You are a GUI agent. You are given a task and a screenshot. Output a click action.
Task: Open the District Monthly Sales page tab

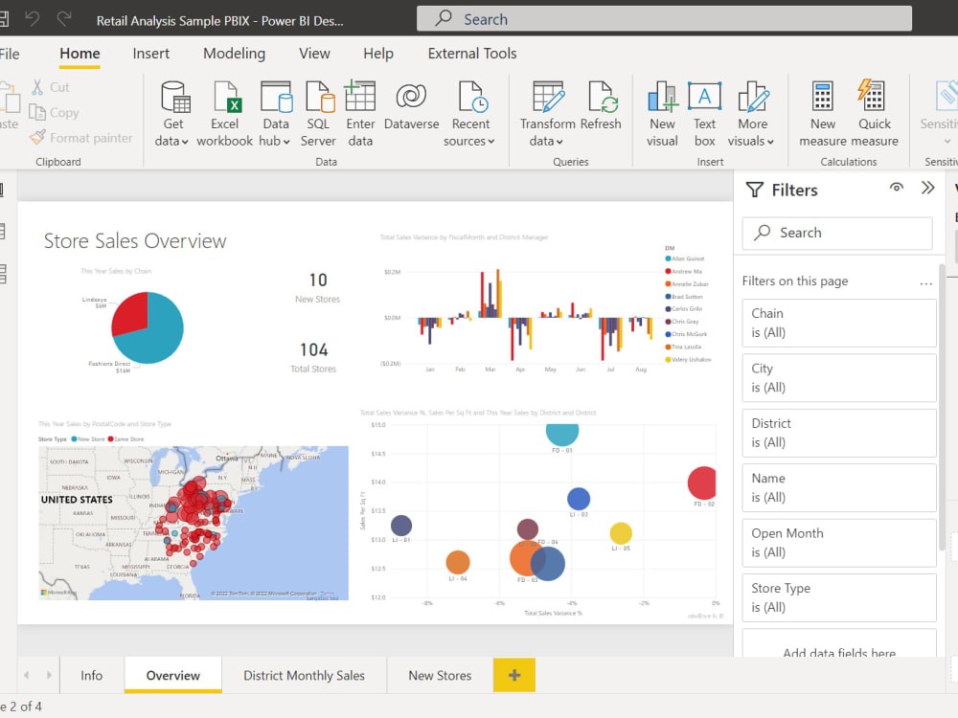304,675
